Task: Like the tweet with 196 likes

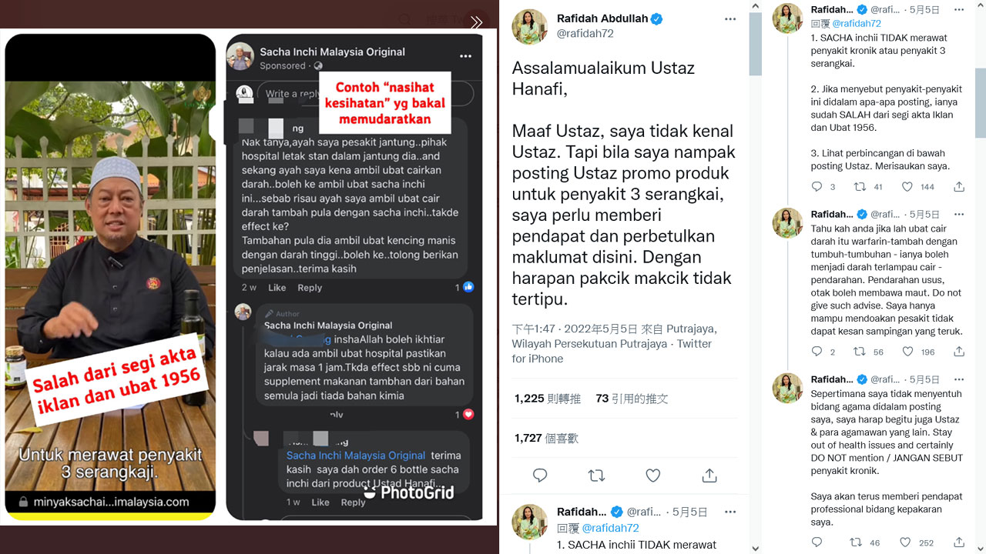Action: point(907,352)
